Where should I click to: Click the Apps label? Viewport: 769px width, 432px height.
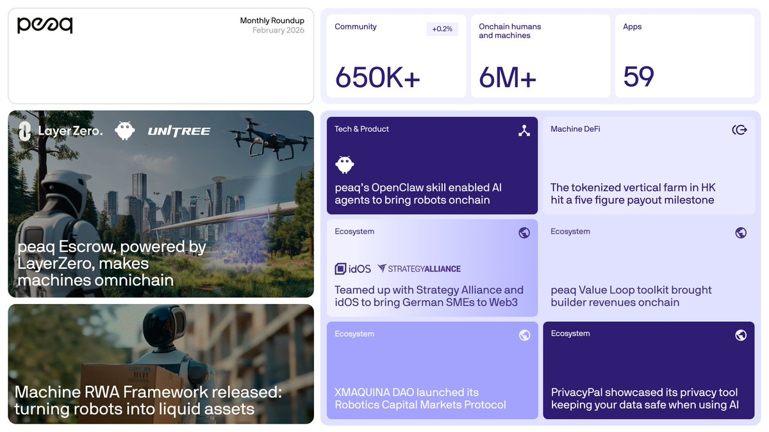coord(633,27)
